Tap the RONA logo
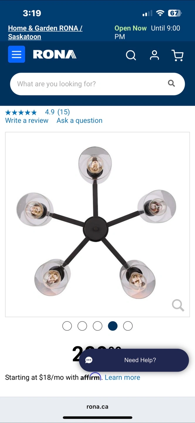 [x=55, y=55]
